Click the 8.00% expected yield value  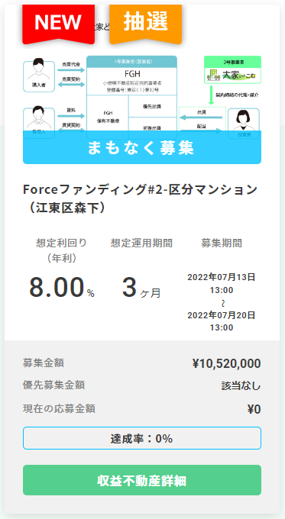pos(62,287)
